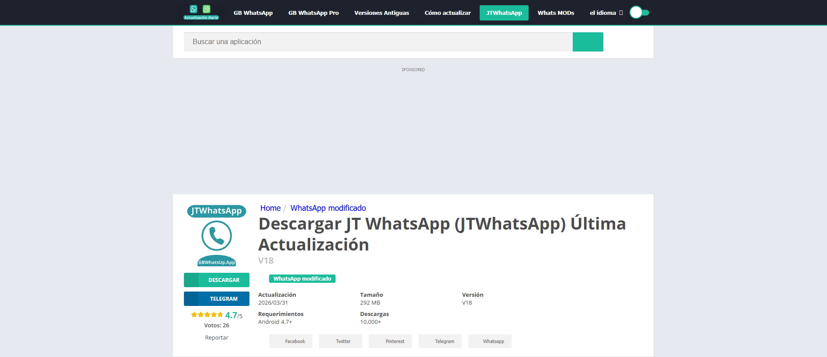
Task: Share via the Whatsapp button
Action: pos(490,341)
